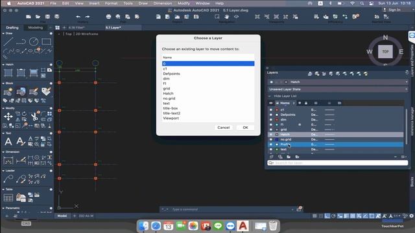Click the Create Block icon
Image resolution: width=415 pixels, height=233 pixels.
(x=8, y=92)
